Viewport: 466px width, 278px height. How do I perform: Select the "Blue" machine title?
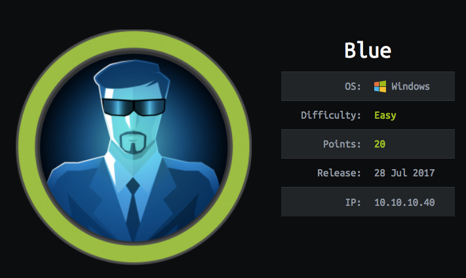tap(368, 50)
